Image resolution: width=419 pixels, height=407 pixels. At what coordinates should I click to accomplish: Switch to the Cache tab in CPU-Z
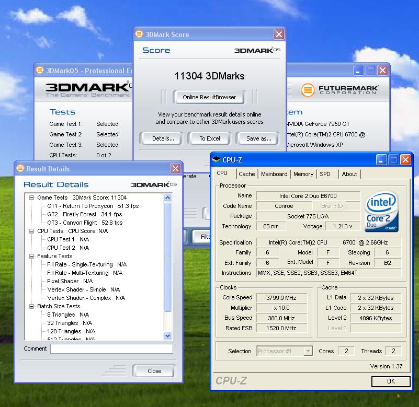247,174
